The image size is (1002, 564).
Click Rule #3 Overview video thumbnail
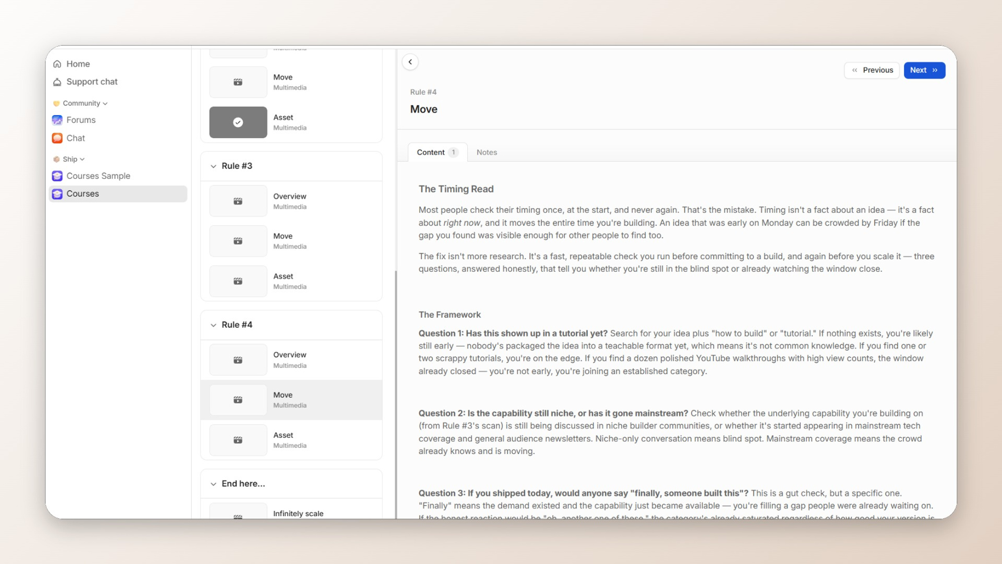click(x=238, y=201)
